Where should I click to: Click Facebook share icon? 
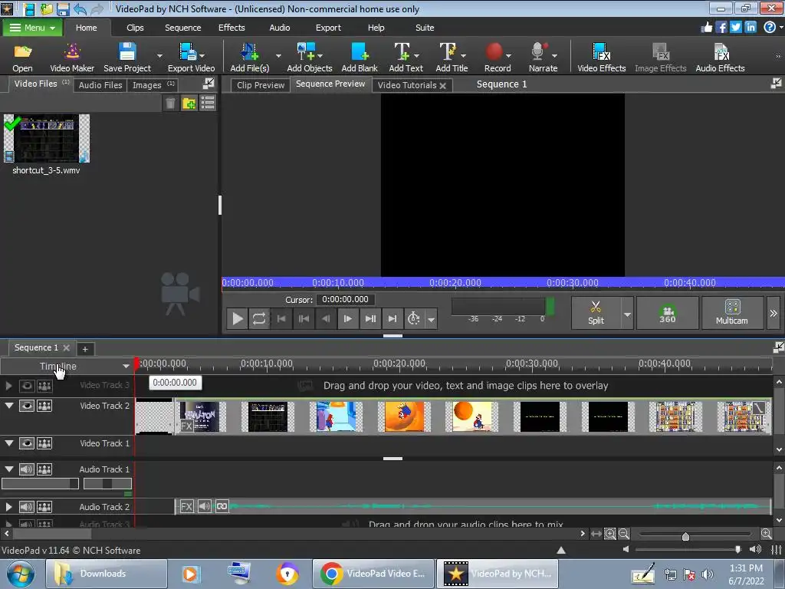coord(721,27)
